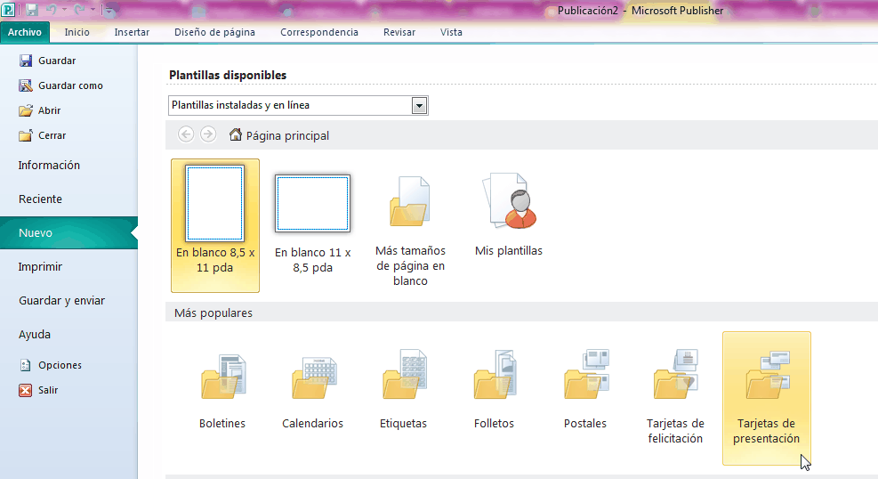Open the Postales template folder
This screenshot has width=878, height=479.
585,389
